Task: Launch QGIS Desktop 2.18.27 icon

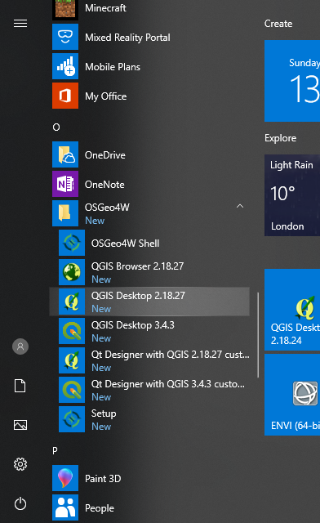Action: coord(72,302)
